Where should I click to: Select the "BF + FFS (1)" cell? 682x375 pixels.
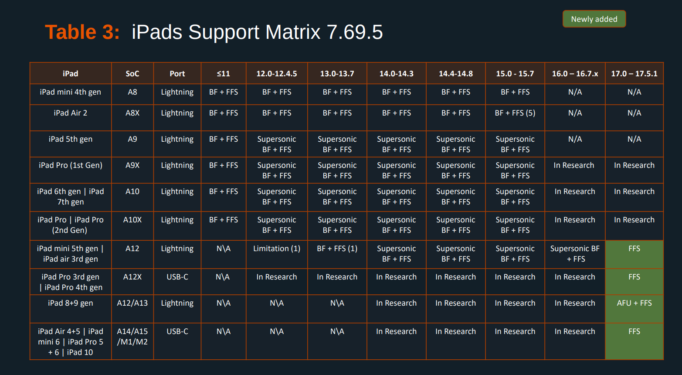[337, 249]
